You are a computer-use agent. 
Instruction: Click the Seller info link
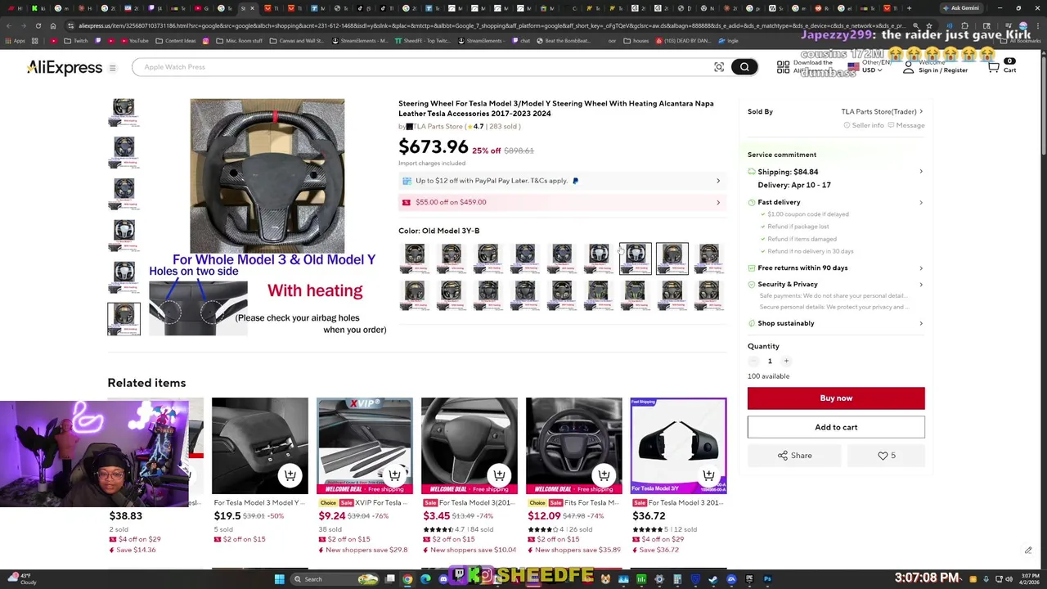(864, 125)
